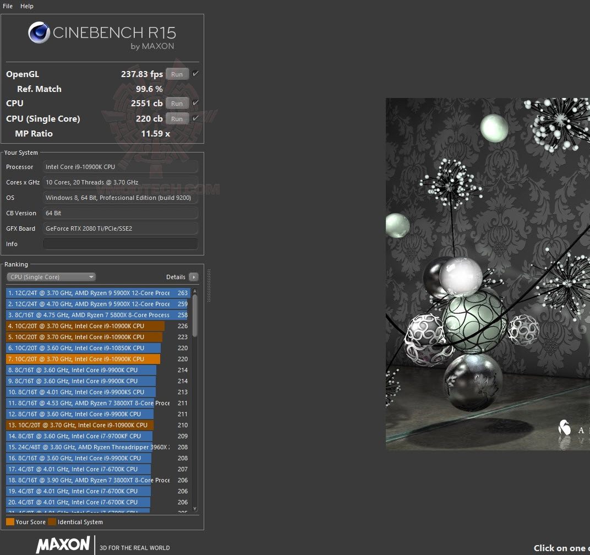Open the CPU (Single Core) ranking dropdown

51,277
